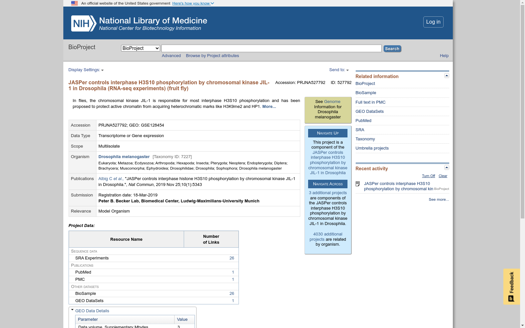The image size is (525, 328).
Task: Click the Multiisolate scope value
Action: click(x=109, y=146)
